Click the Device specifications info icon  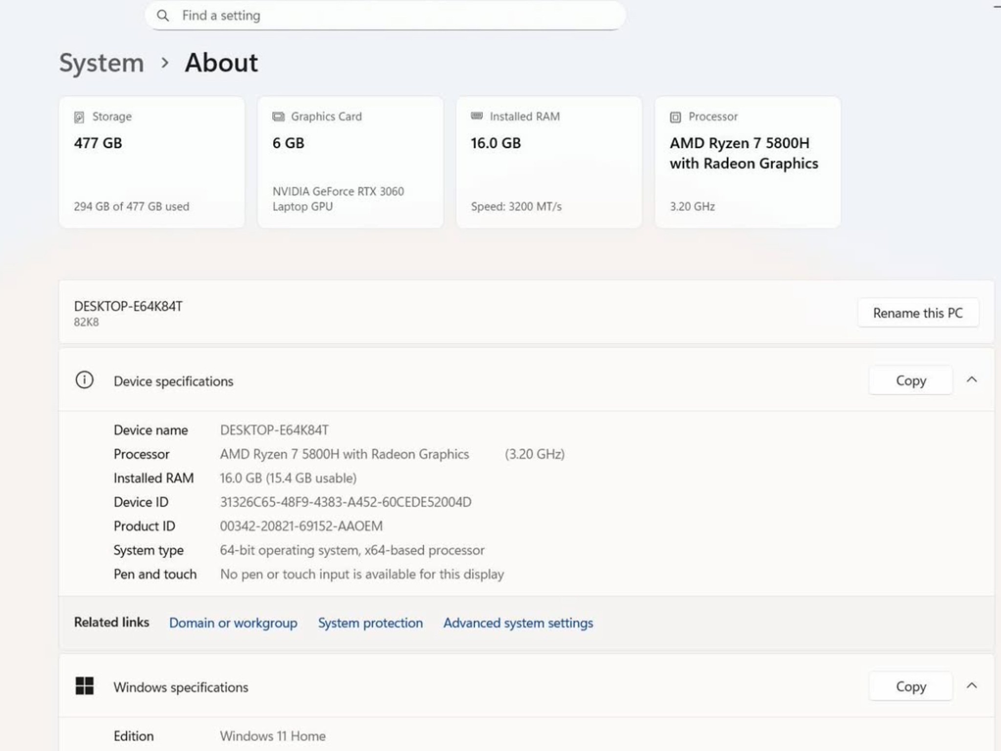(x=84, y=380)
